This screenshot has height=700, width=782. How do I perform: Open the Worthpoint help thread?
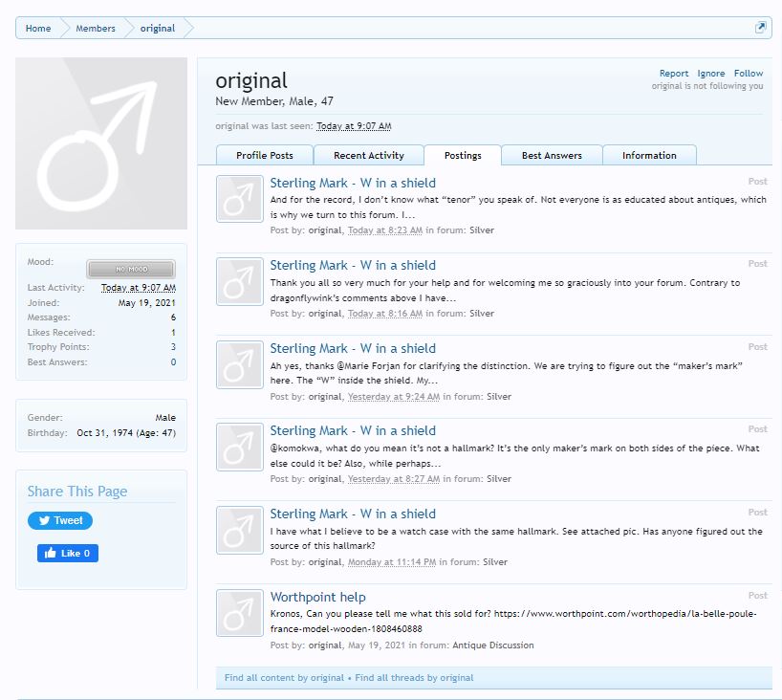click(x=318, y=597)
